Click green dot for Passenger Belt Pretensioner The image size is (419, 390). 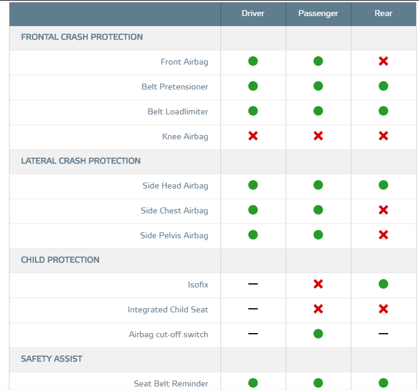(x=318, y=86)
